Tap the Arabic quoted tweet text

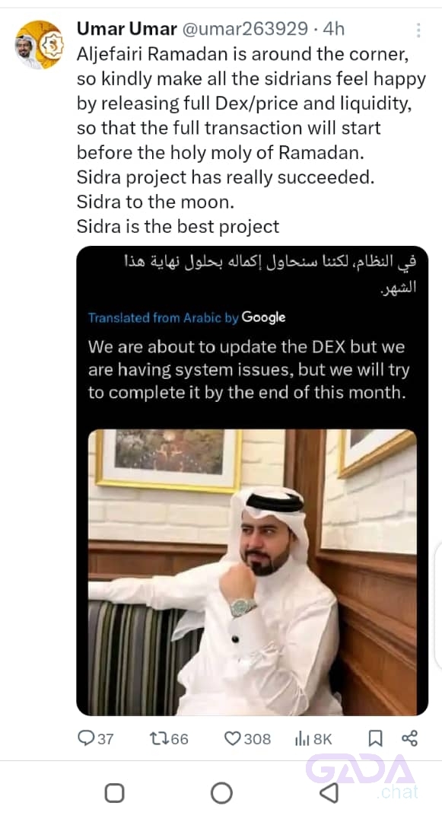pos(270,274)
